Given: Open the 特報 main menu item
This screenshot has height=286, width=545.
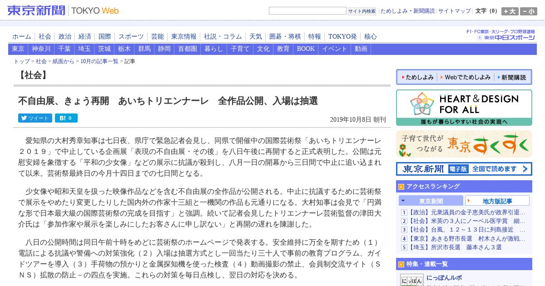Looking at the screenshot, I should (315, 36).
